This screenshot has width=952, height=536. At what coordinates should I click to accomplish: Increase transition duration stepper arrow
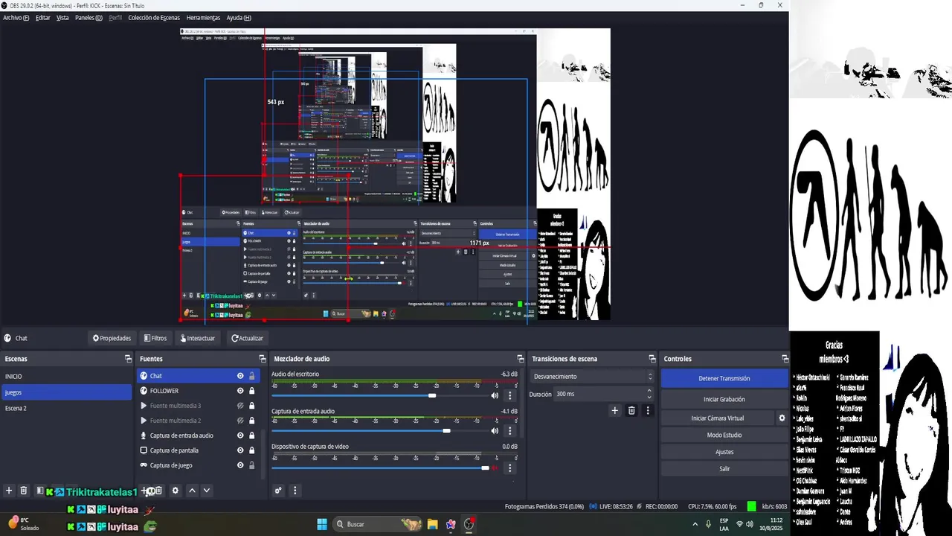point(649,390)
